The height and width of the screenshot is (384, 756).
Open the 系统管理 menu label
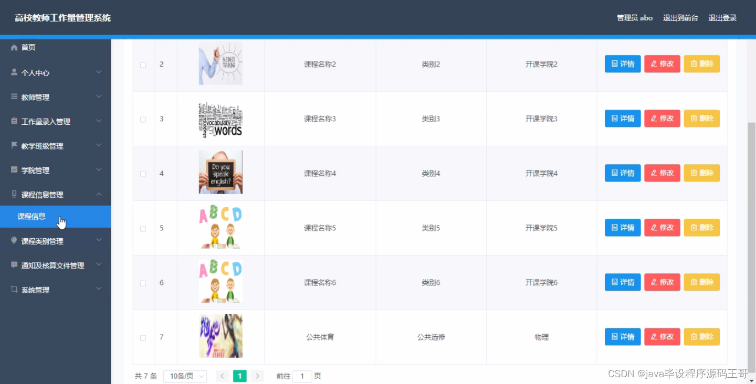tap(35, 290)
